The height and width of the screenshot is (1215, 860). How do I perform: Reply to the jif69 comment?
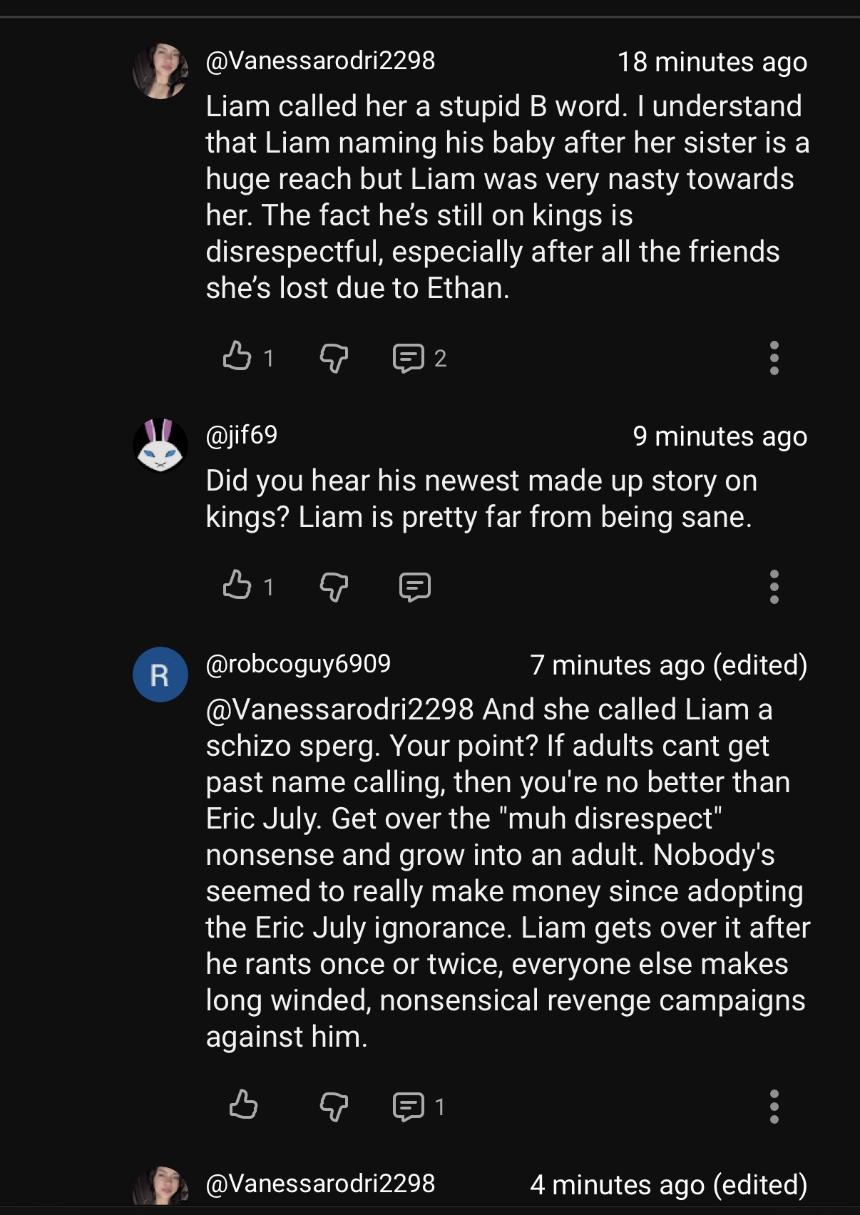pos(415,587)
